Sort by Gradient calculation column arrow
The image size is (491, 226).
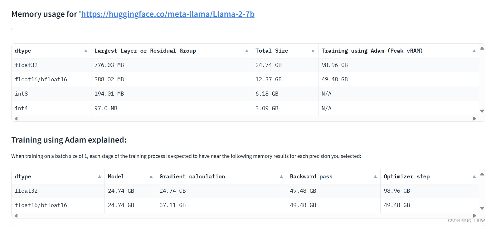click(281, 177)
